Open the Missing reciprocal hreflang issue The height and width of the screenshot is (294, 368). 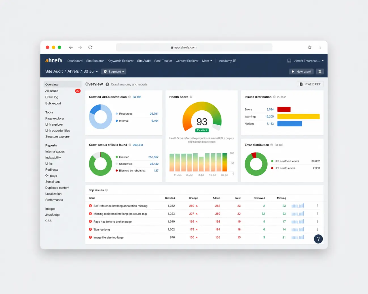click(120, 214)
